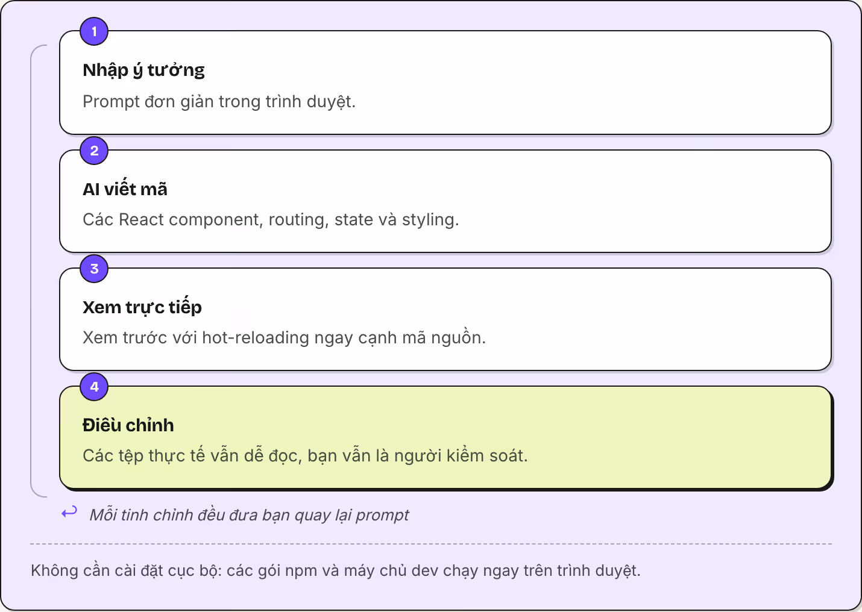
Task: Click the step number 4 badge
Action: [94, 387]
